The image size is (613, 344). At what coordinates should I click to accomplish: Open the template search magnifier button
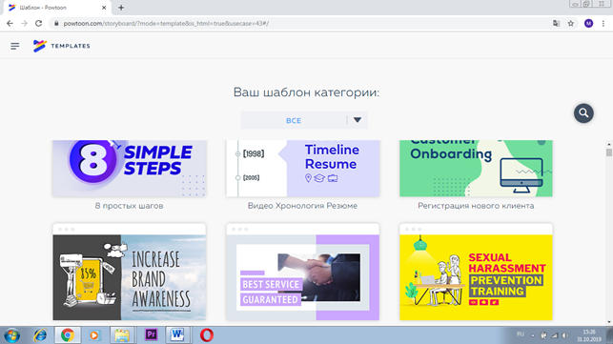pos(583,113)
